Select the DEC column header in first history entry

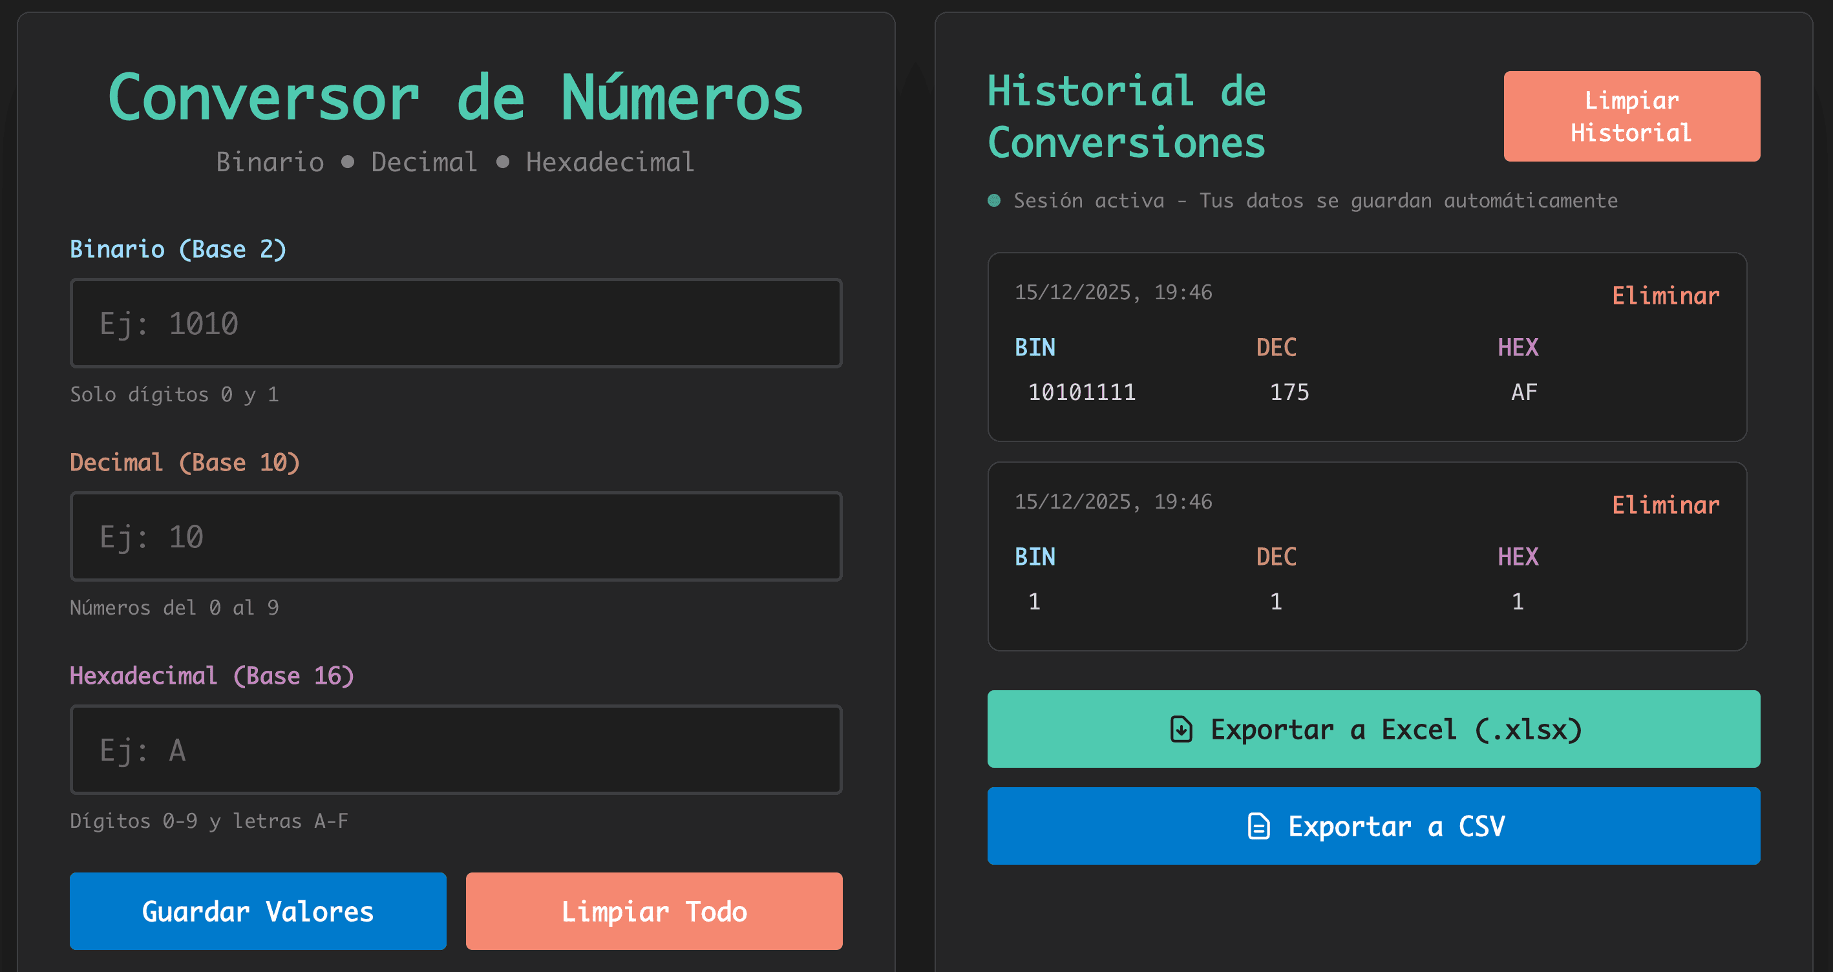pyautogui.click(x=1277, y=347)
